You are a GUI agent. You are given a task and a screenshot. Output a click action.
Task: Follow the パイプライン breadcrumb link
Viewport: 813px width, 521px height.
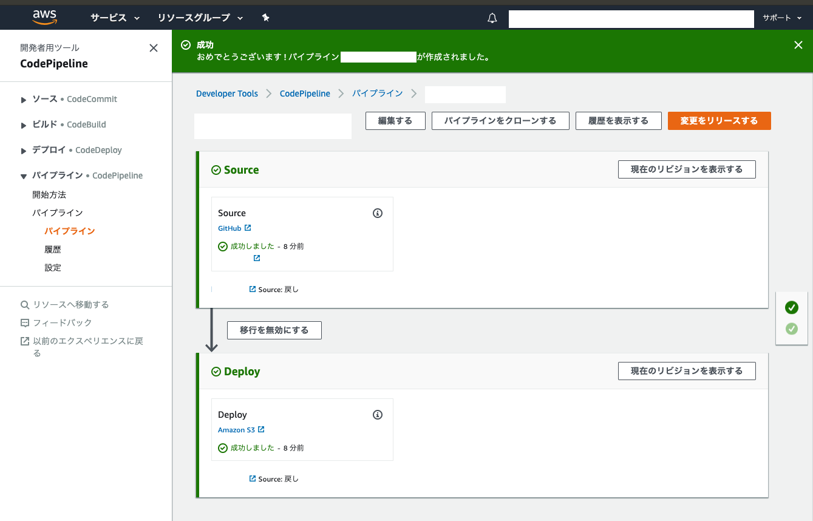click(x=378, y=94)
